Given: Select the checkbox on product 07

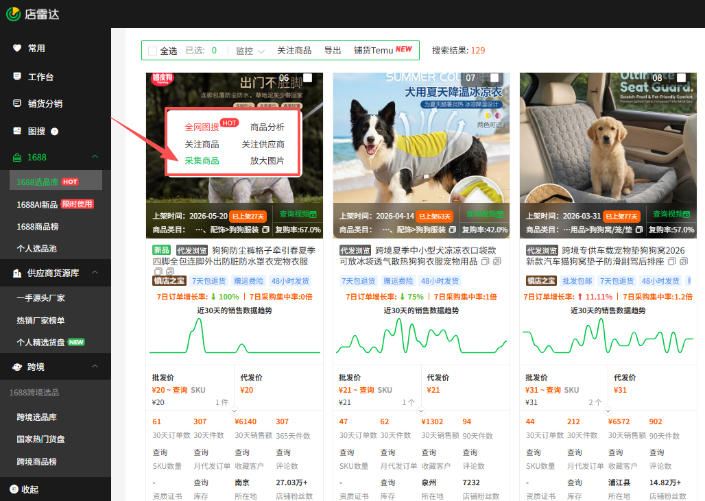Looking at the screenshot, I should pos(494,77).
